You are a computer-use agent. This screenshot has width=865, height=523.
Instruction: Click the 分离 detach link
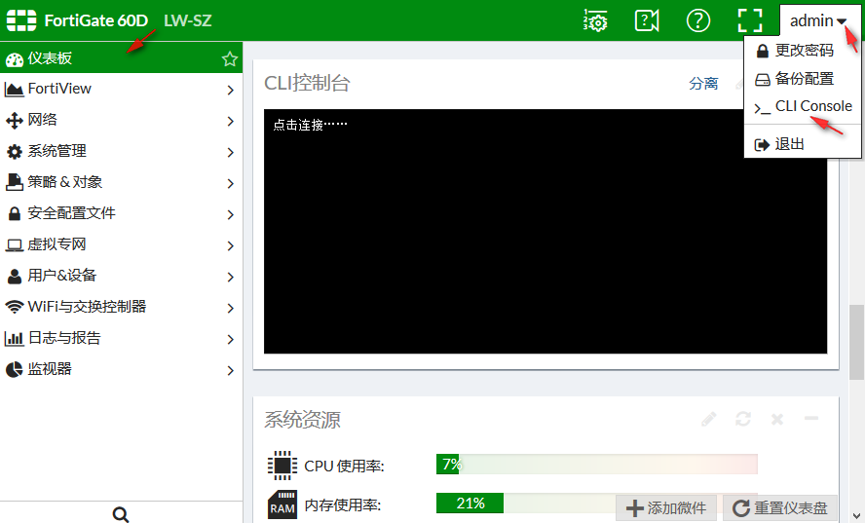click(x=703, y=84)
